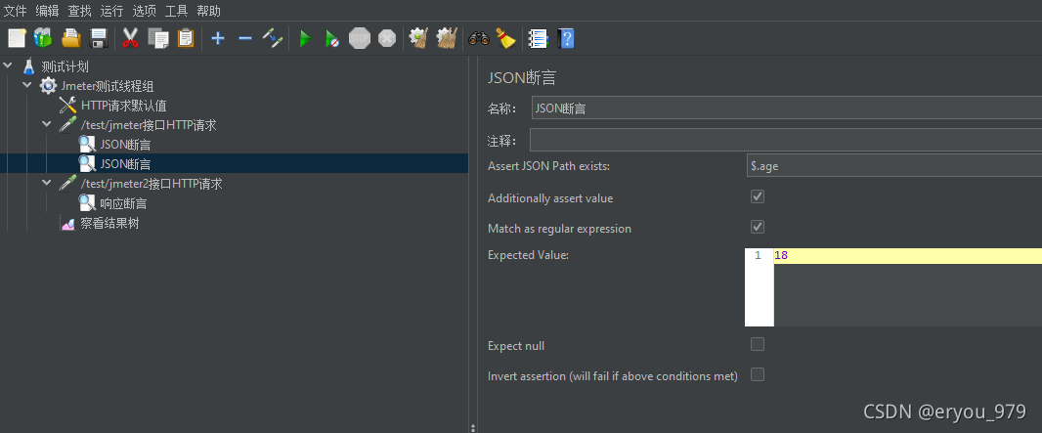The height and width of the screenshot is (433, 1042).
Task: Click the Expected Value editor line 18
Action: click(908, 256)
